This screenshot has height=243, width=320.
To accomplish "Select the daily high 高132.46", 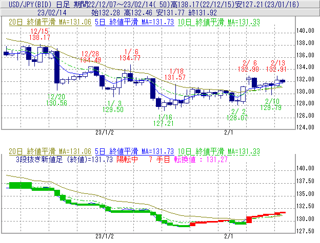I will (x=138, y=13).
